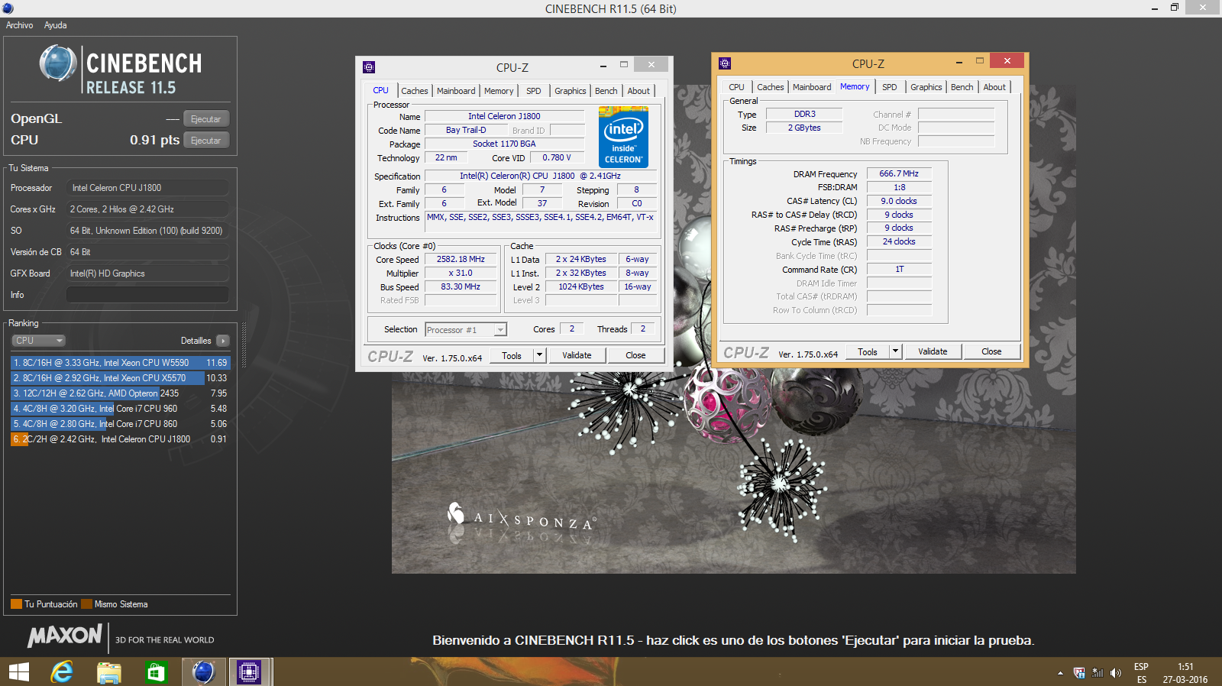The image size is (1222, 686).
Task: Open Graphics tab in Memory CPU-Z window
Action: click(926, 87)
